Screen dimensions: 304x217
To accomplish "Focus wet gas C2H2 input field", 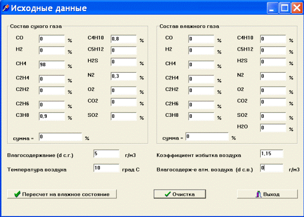I will [201, 91].
